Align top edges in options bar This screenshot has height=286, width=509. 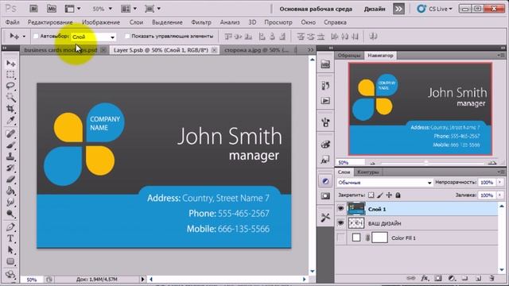tap(228, 37)
